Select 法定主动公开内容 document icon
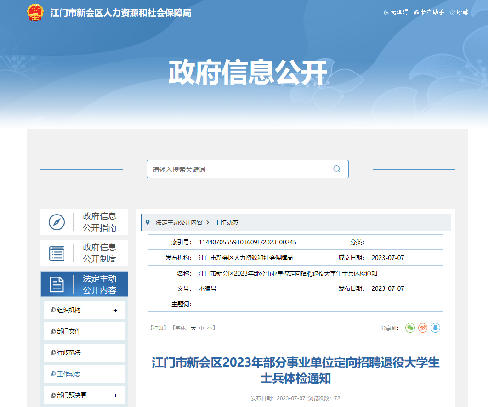 (x=57, y=284)
